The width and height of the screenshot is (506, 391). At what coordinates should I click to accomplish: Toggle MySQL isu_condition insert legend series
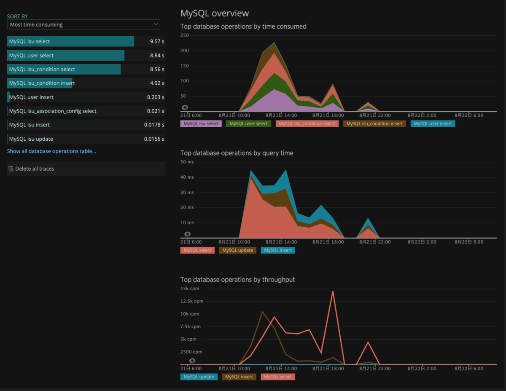[374, 124]
